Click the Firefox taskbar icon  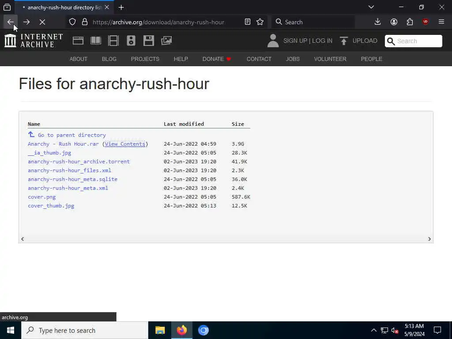(x=181, y=330)
